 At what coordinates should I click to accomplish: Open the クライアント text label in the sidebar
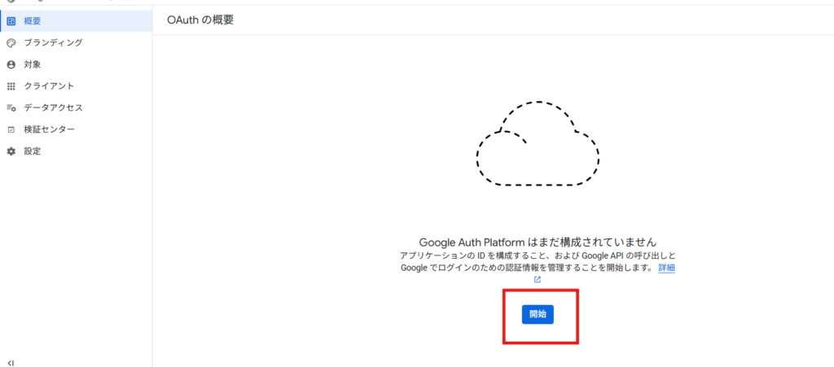(x=49, y=86)
